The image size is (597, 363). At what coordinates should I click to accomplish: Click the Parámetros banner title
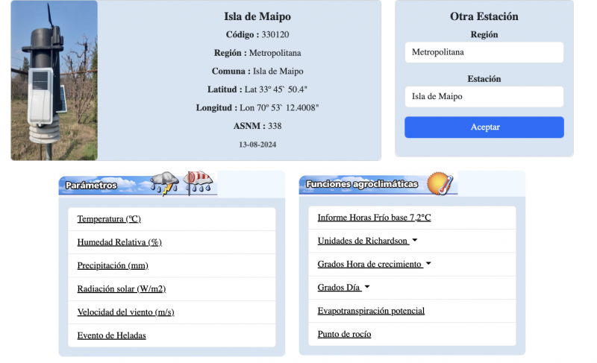point(91,186)
